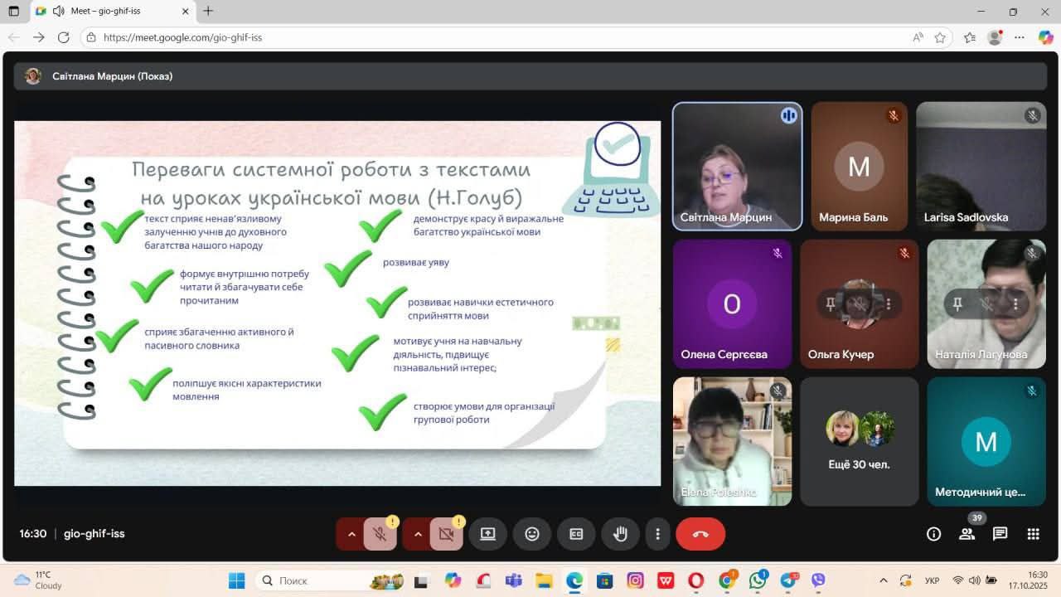This screenshot has width=1061, height=597.
Task: Open the activities grid icon
Action: [1033, 534]
